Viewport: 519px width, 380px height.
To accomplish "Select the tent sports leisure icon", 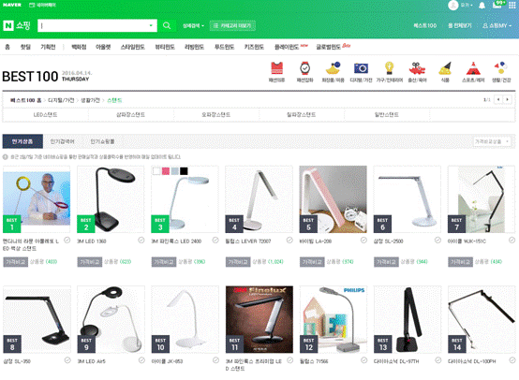I will tap(473, 71).
